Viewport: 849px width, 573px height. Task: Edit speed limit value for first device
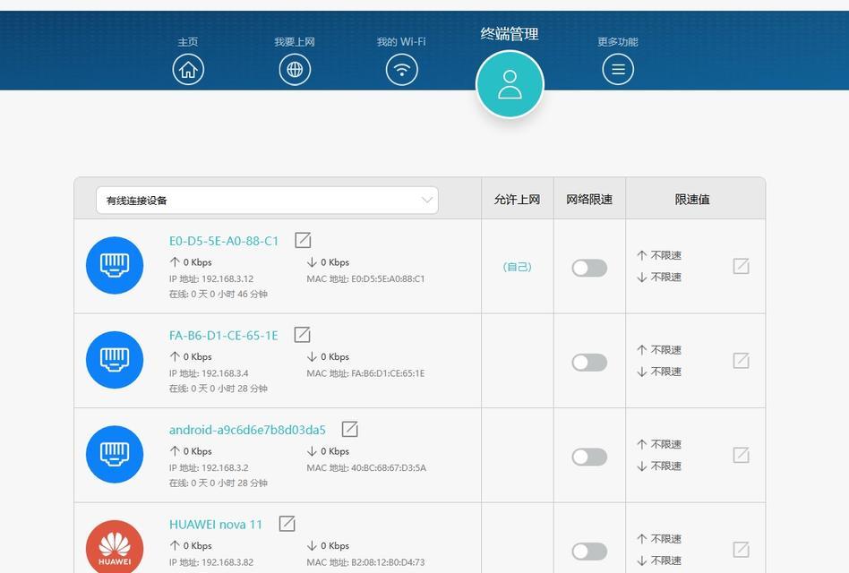741,266
